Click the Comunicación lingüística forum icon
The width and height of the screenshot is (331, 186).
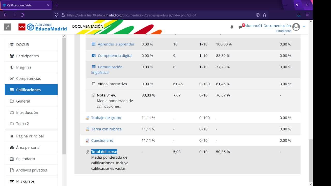tap(94, 67)
